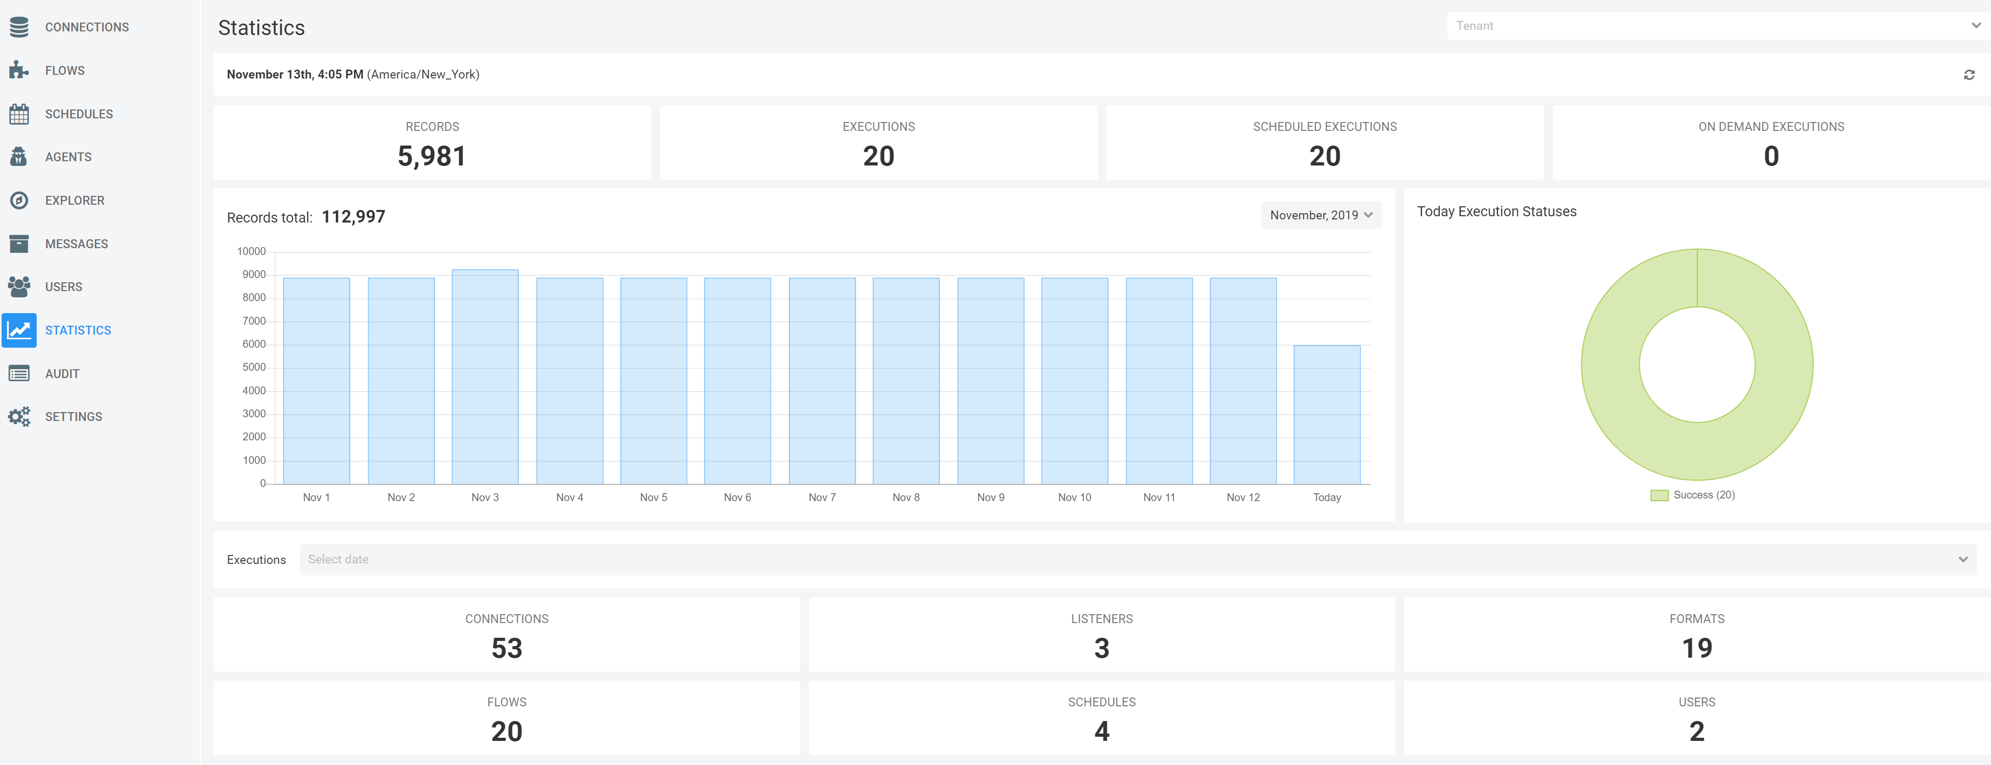Open Explorer menu item
This screenshot has width=1991, height=765.
click(x=74, y=200)
